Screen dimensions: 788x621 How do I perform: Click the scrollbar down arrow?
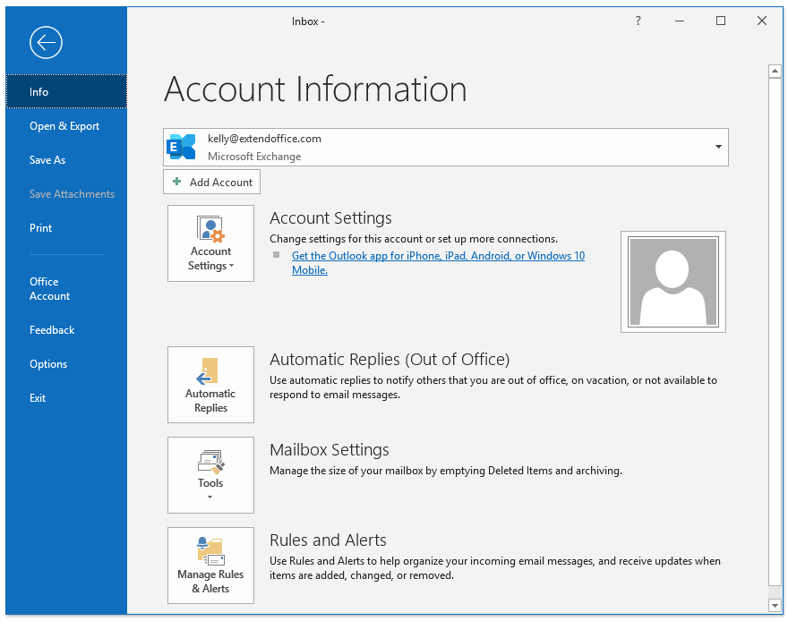pos(775,606)
